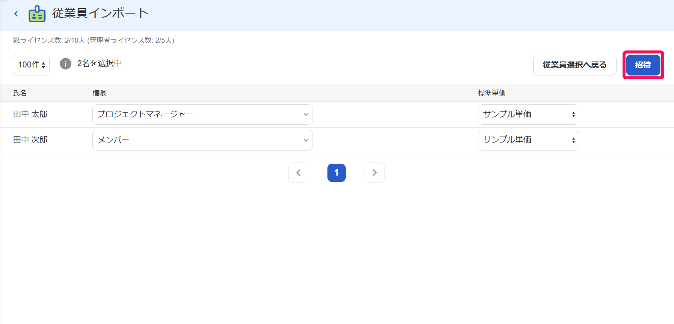Click the 従業員インポート page title
Screen dimensions: 674x324
[x=100, y=13]
